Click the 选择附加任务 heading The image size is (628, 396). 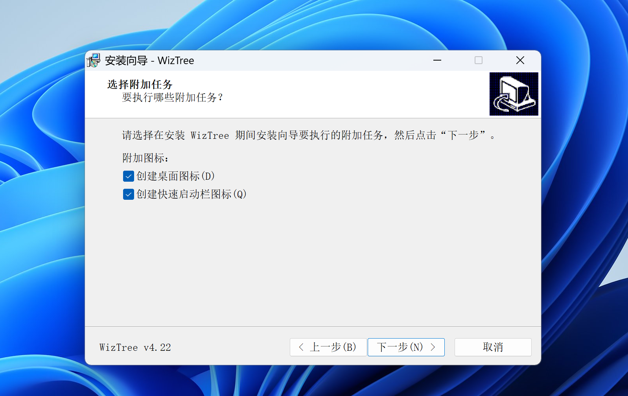[x=140, y=85]
